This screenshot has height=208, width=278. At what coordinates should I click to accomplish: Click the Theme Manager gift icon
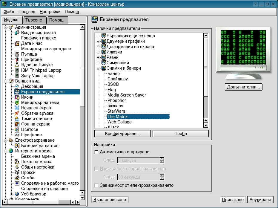[x=17, y=103]
